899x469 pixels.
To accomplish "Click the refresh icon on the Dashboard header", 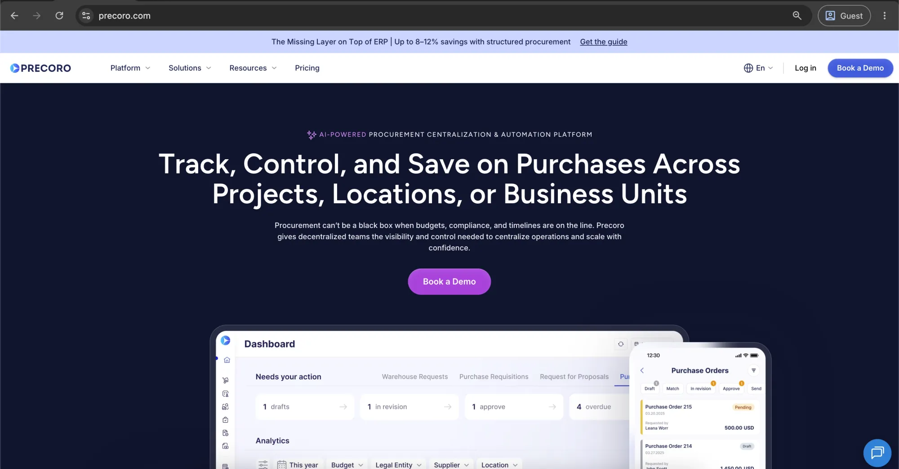I will pyautogui.click(x=621, y=344).
